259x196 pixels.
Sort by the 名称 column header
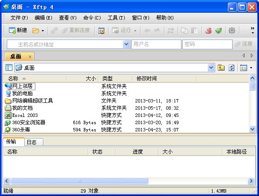[x=35, y=79]
